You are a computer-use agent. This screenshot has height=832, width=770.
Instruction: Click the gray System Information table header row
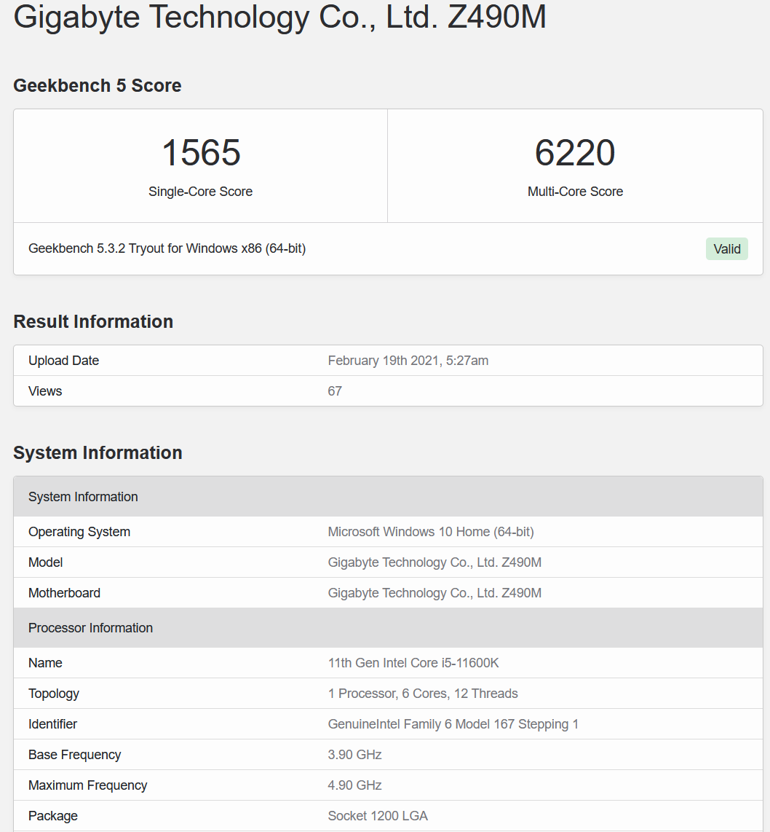click(x=388, y=497)
